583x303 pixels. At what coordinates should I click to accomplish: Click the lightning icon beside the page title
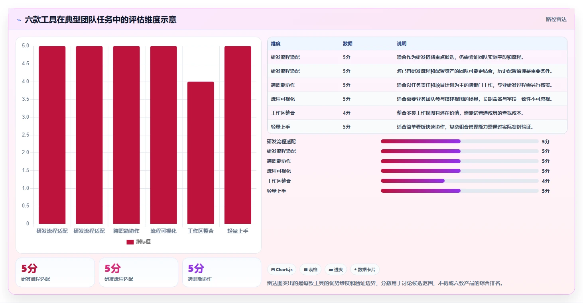click(19, 20)
